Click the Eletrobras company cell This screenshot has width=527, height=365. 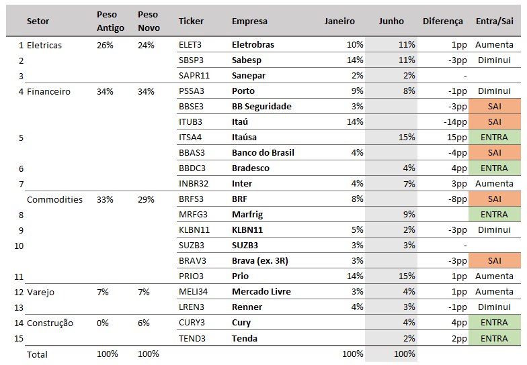[x=253, y=44]
